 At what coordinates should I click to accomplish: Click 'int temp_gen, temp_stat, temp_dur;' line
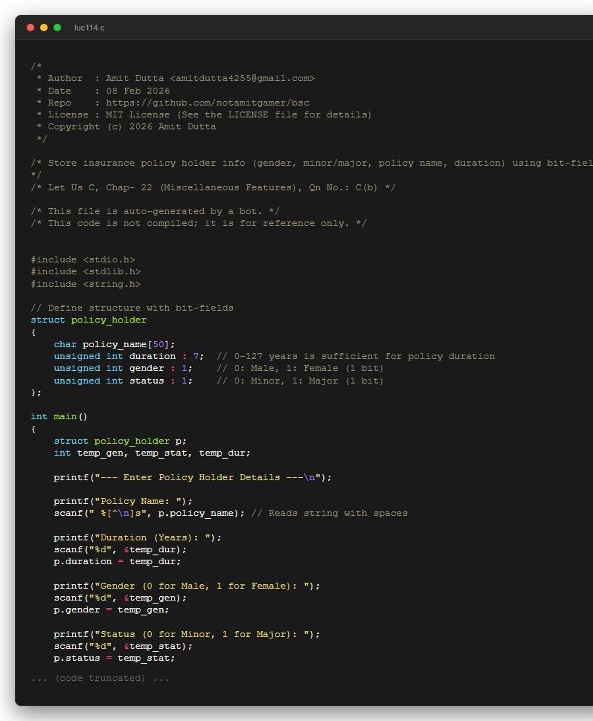pyautogui.click(x=152, y=453)
